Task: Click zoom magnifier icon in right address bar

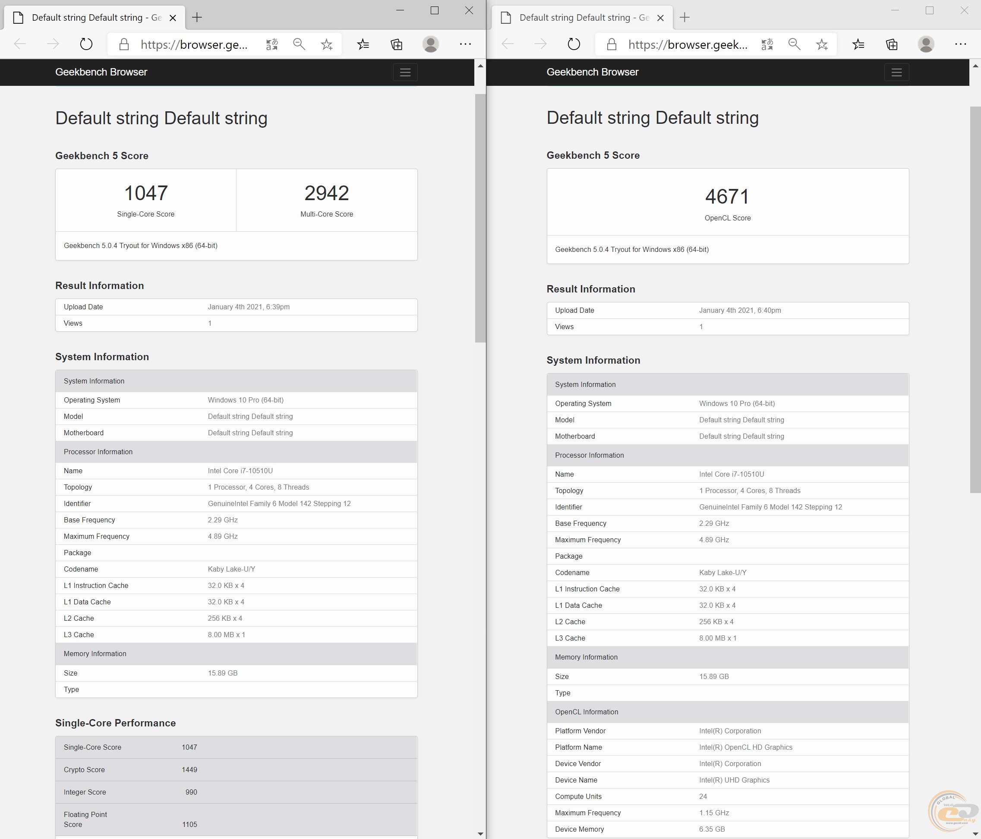Action: point(794,44)
